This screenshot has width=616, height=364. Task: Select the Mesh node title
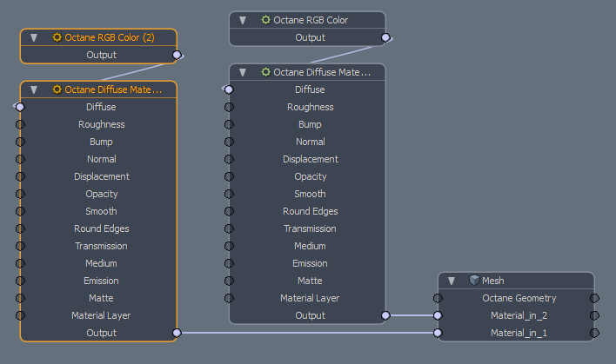click(x=493, y=281)
